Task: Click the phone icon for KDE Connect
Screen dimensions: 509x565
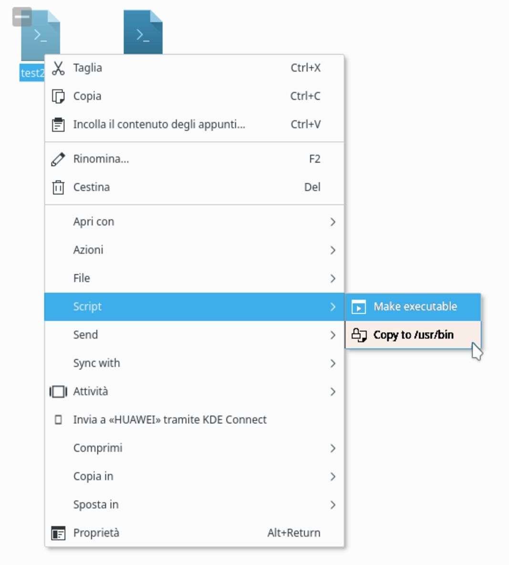Action: (58, 420)
